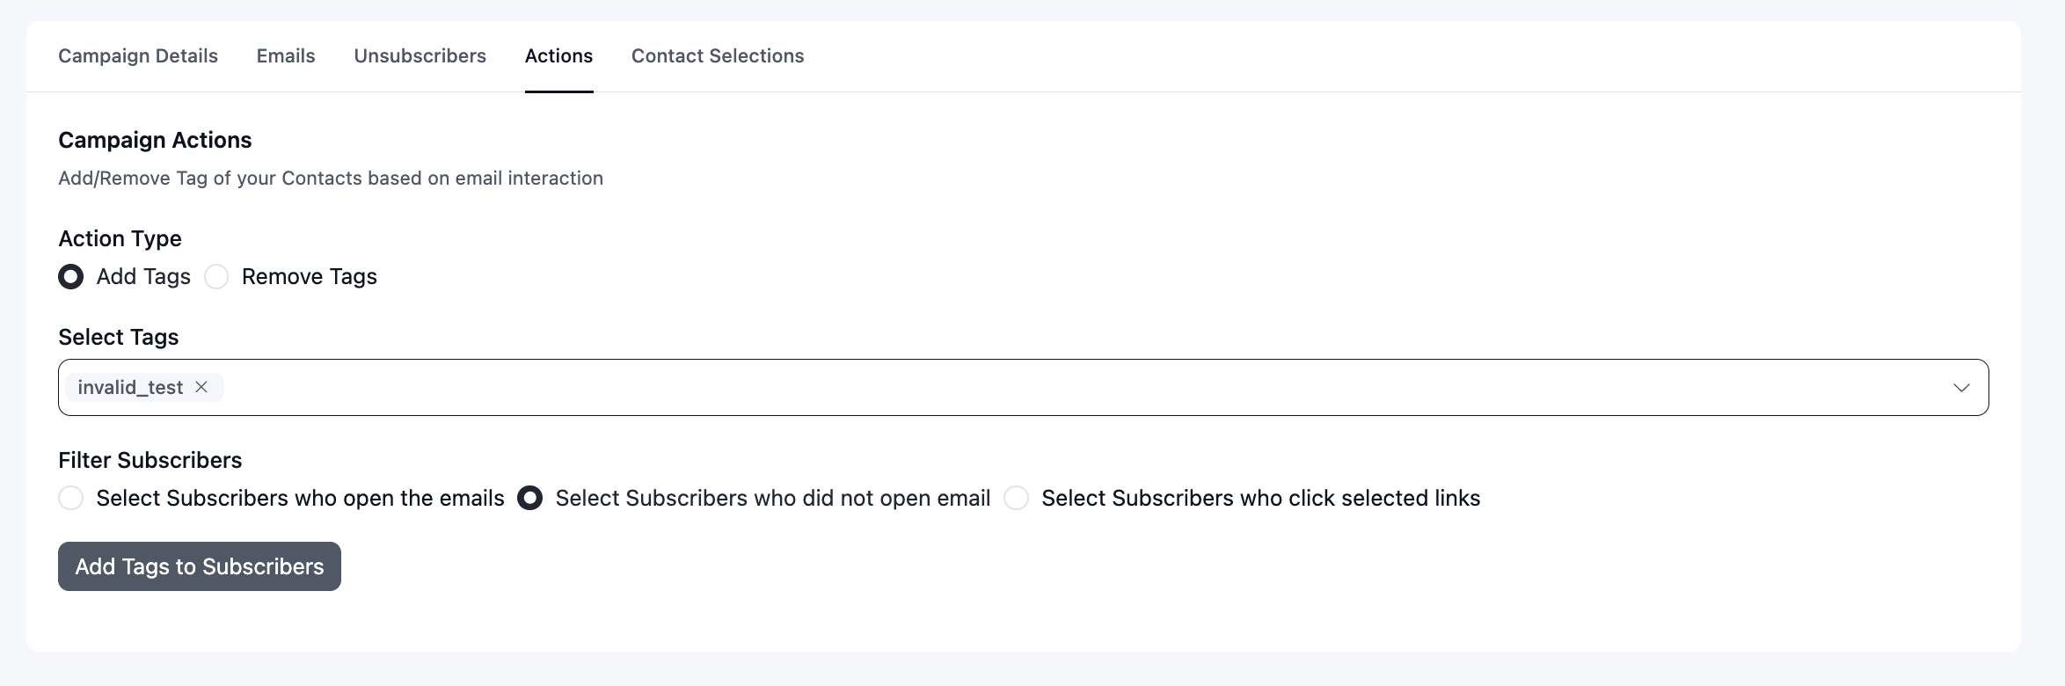
Task: Open the Contact Selections tab
Action: pyautogui.click(x=718, y=56)
